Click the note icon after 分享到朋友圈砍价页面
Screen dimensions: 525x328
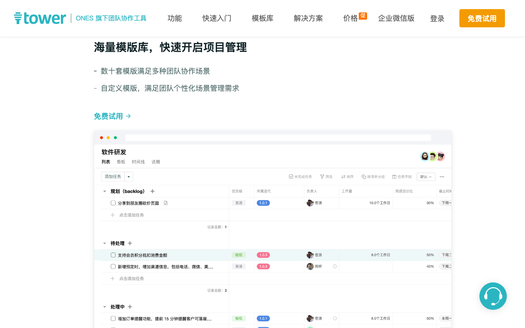pyautogui.click(x=166, y=203)
